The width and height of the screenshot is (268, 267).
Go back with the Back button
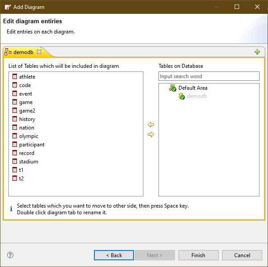coord(114,255)
